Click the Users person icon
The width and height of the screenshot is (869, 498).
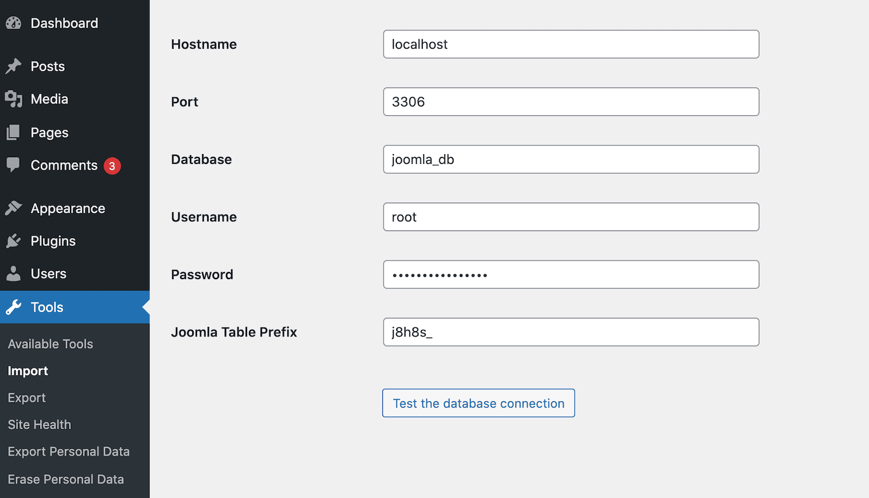coord(13,274)
